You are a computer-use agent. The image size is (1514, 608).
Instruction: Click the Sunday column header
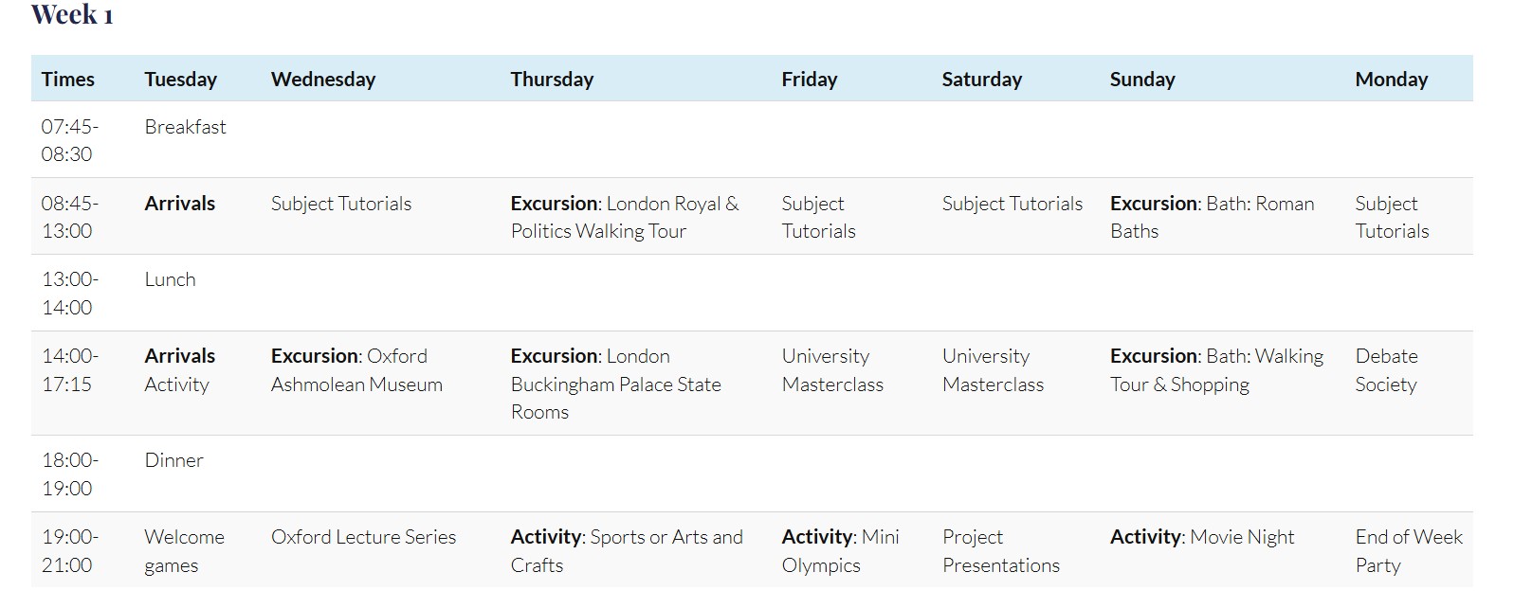coord(1141,80)
